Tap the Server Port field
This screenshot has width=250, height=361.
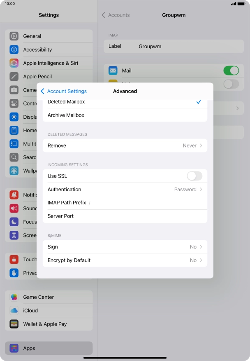tap(125, 216)
